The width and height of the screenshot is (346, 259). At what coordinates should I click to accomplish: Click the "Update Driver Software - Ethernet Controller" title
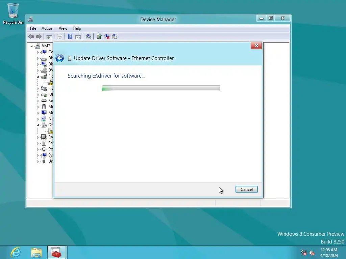tap(124, 58)
